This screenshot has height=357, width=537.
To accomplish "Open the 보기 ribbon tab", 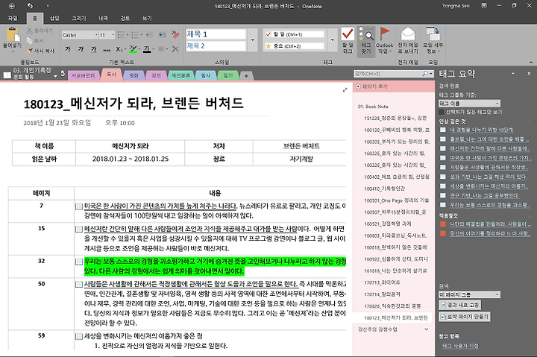I will point(147,18).
